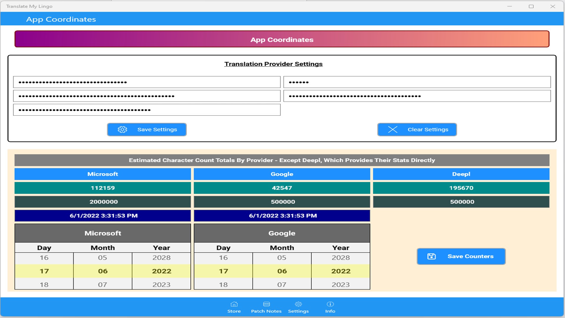The image size is (565, 318).
Task: Click X icon on Clear Settings button
Action: click(393, 130)
